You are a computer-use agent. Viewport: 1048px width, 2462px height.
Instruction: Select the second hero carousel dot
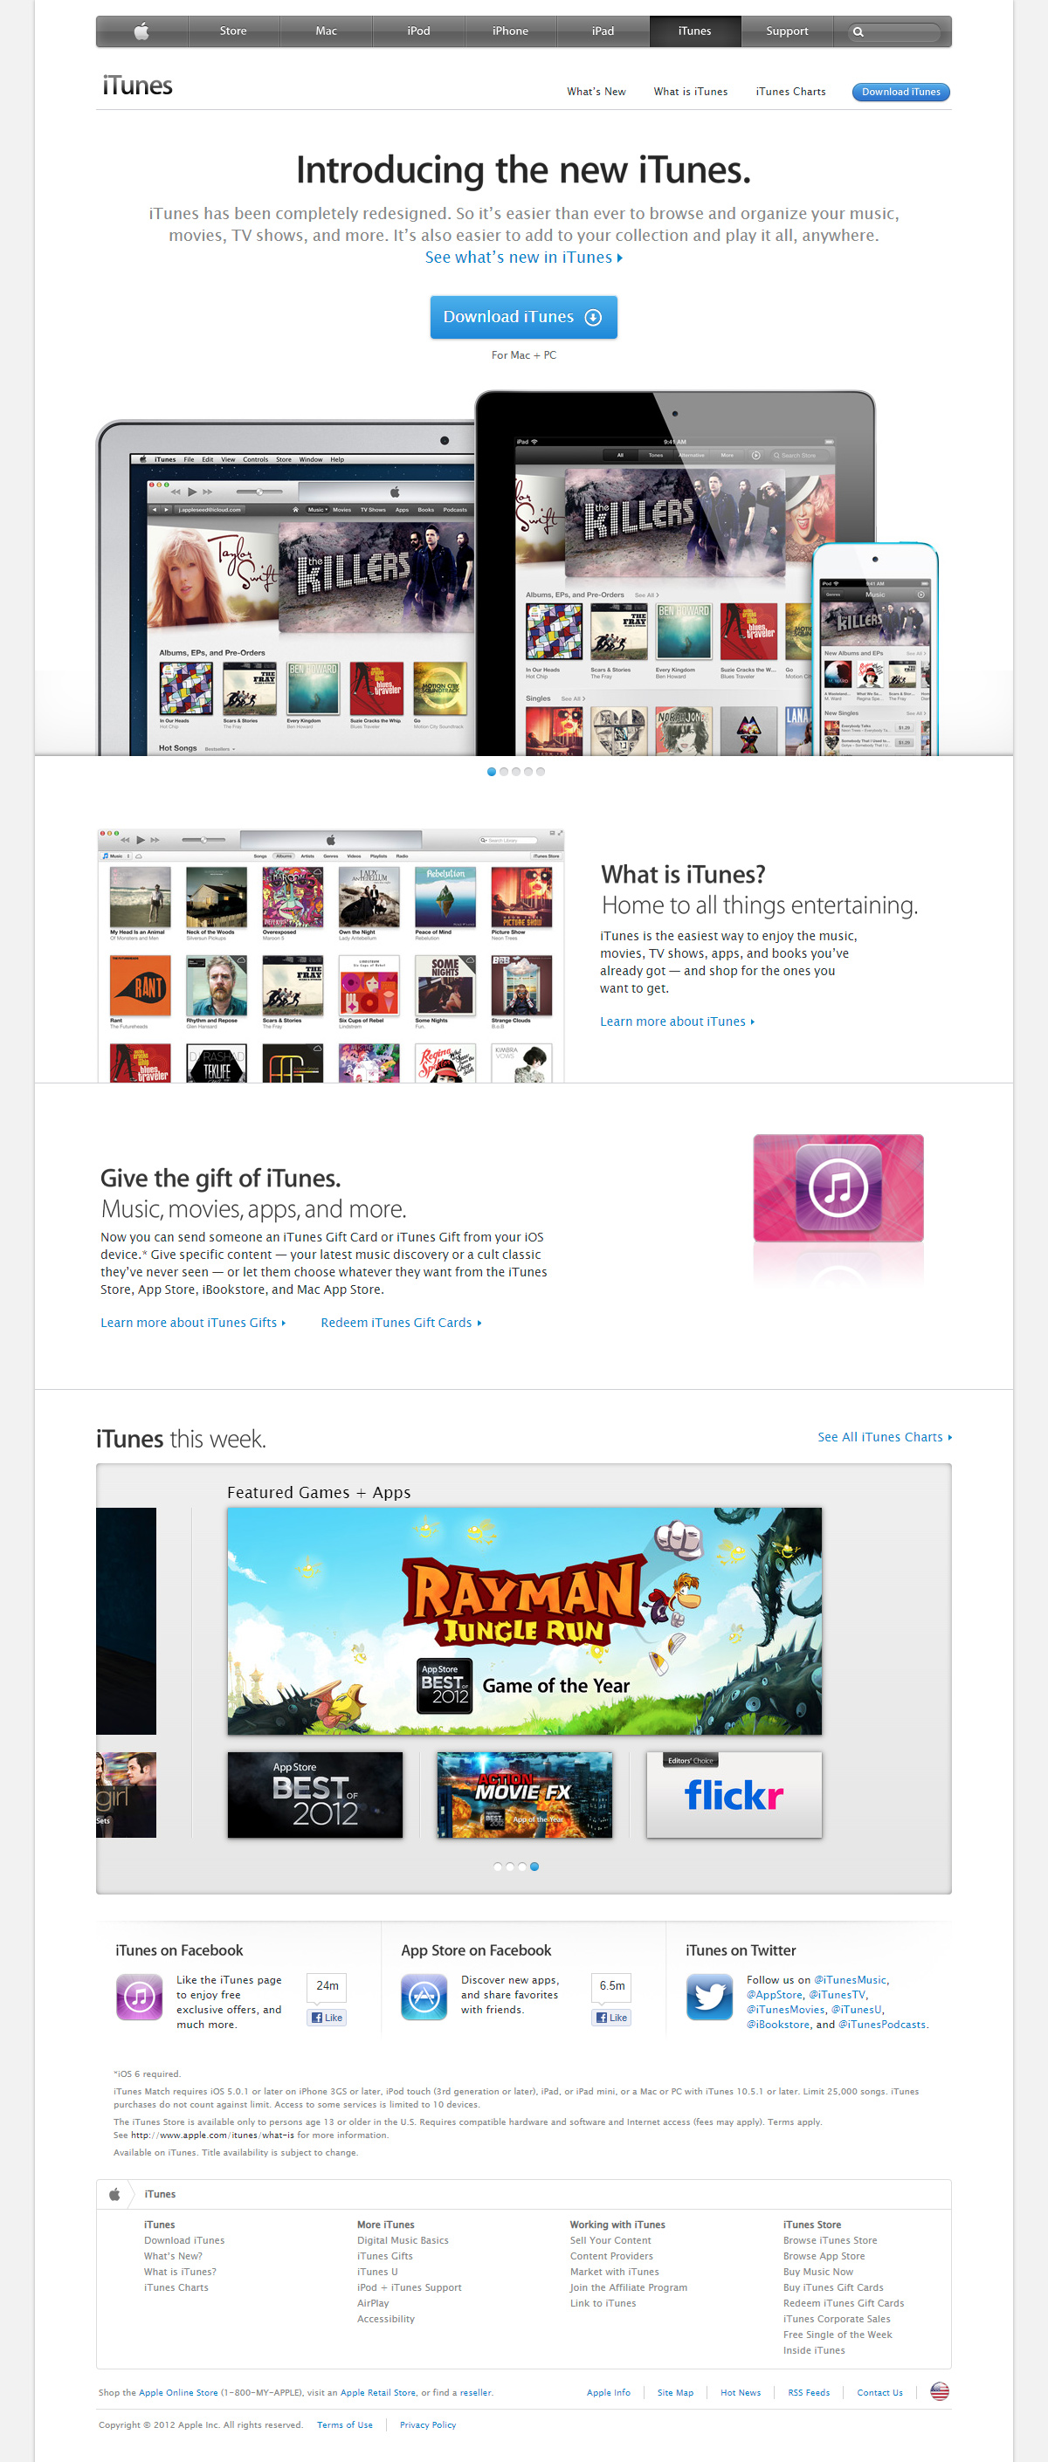pos(504,771)
